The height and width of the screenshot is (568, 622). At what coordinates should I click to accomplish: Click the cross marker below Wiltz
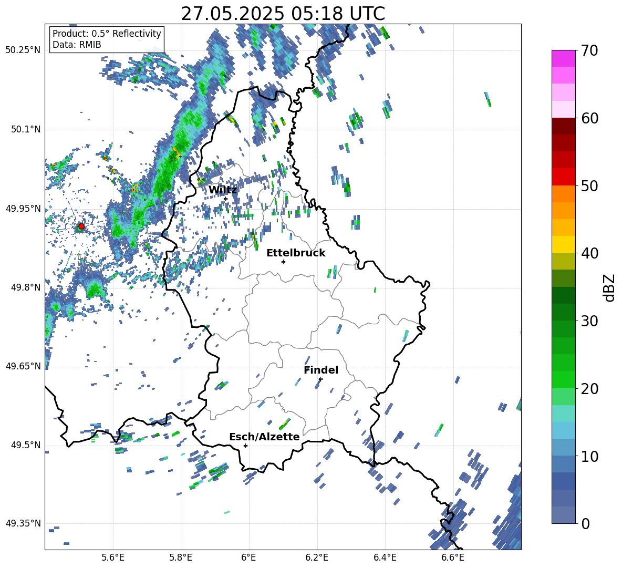point(225,199)
